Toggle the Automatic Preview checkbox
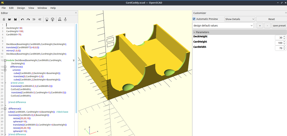 coord(194,19)
